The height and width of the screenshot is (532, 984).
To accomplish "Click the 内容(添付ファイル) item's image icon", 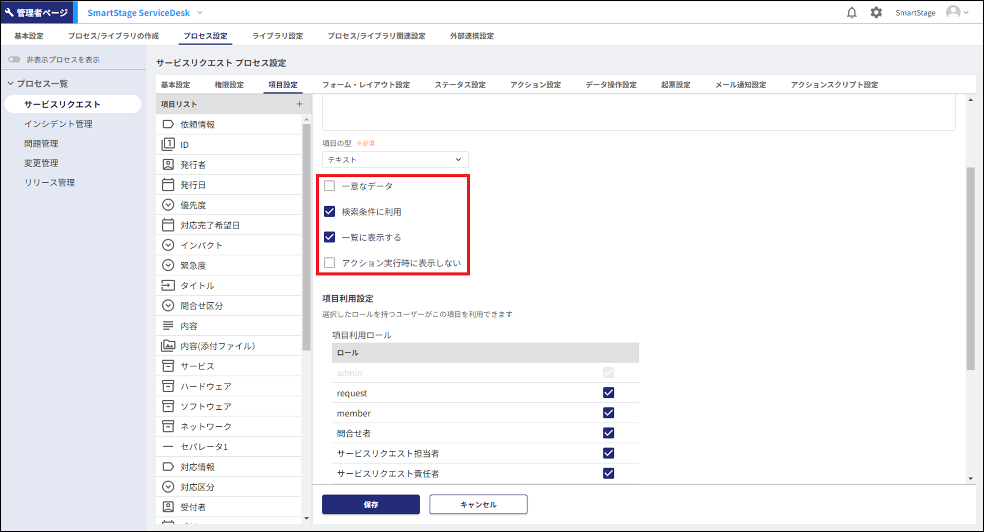I will (x=168, y=346).
